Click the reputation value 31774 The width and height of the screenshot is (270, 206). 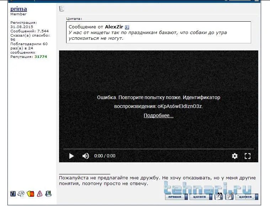click(41, 56)
